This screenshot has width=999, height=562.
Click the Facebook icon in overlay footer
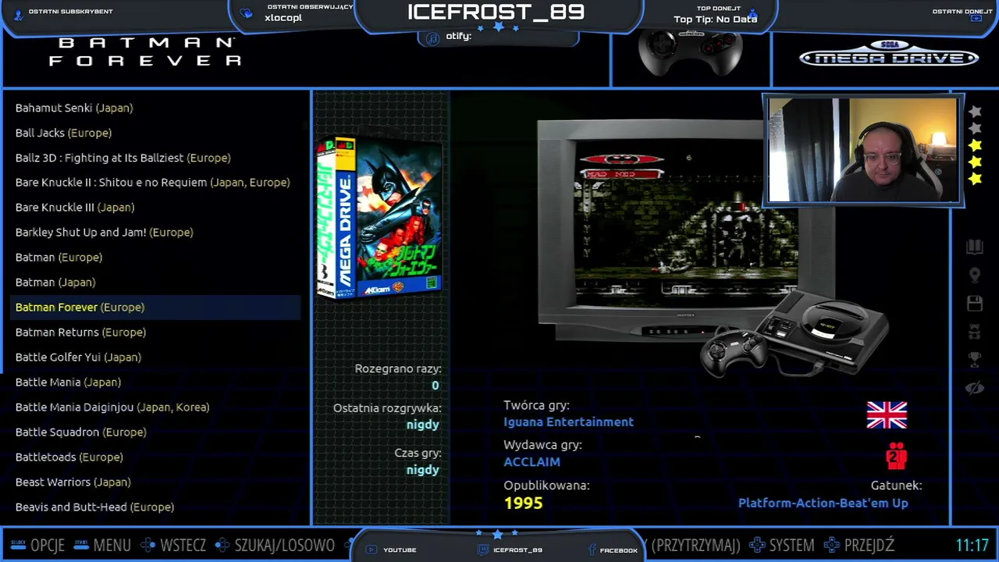coord(592,550)
